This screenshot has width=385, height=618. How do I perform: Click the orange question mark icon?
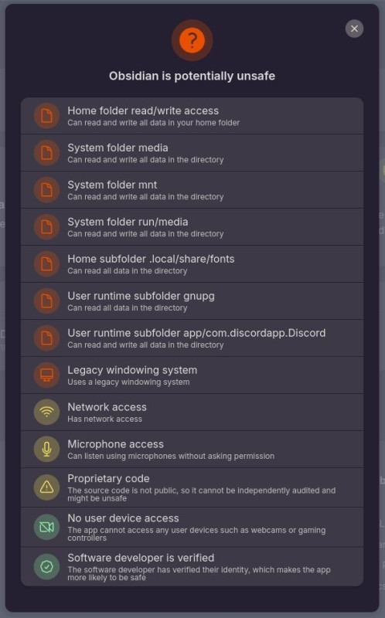click(192, 41)
